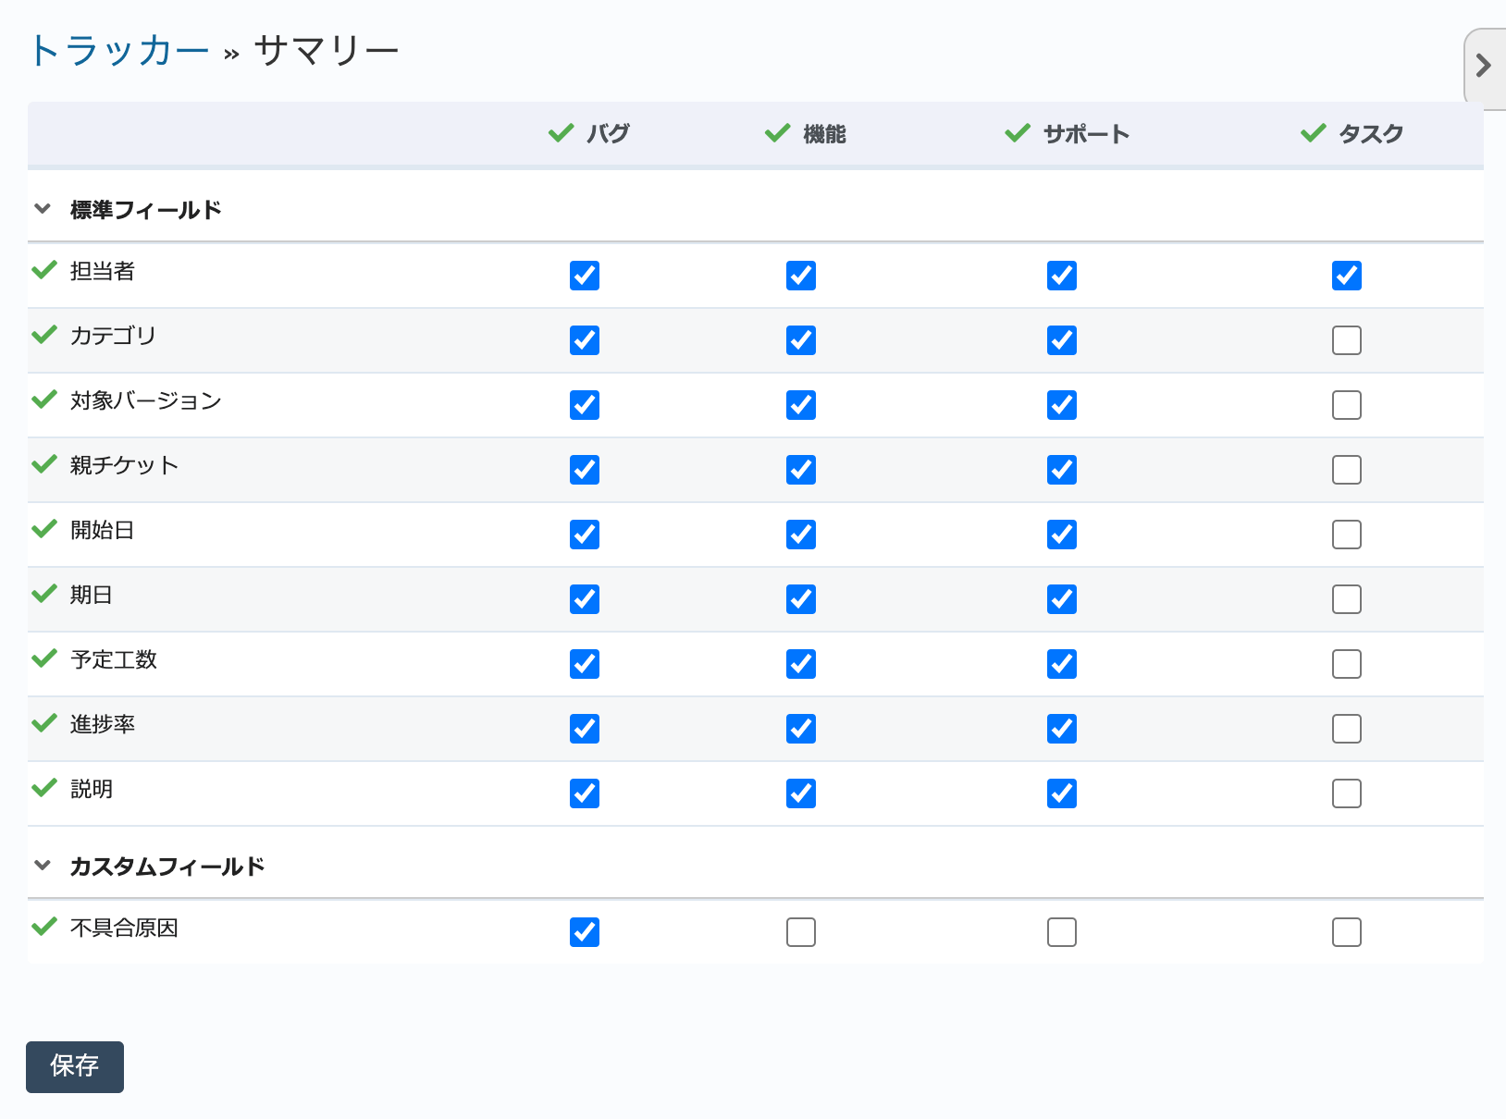This screenshot has height=1119, width=1506.
Task: Enable 対象バージョン for タスク tracker
Action: [1347, 405]
